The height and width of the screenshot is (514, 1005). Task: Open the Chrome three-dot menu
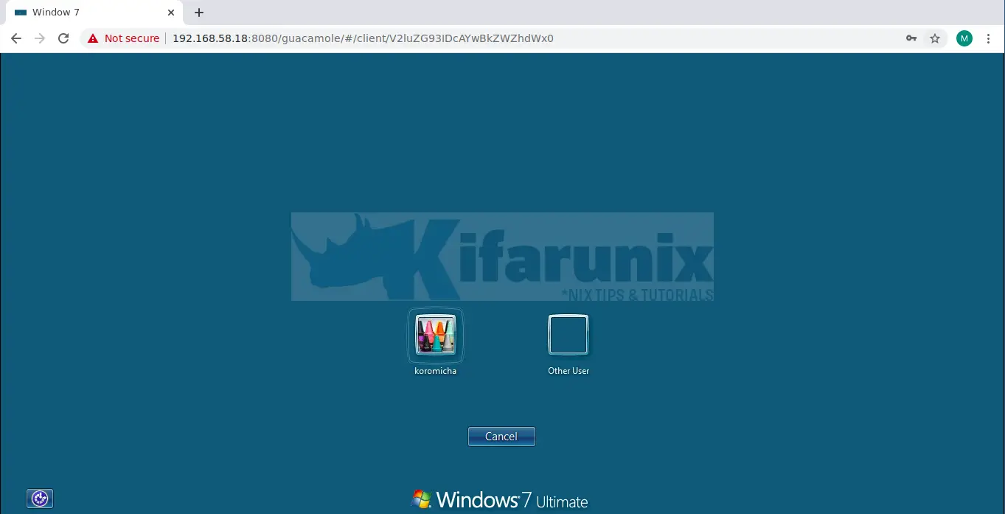click(x=989, y=38)
